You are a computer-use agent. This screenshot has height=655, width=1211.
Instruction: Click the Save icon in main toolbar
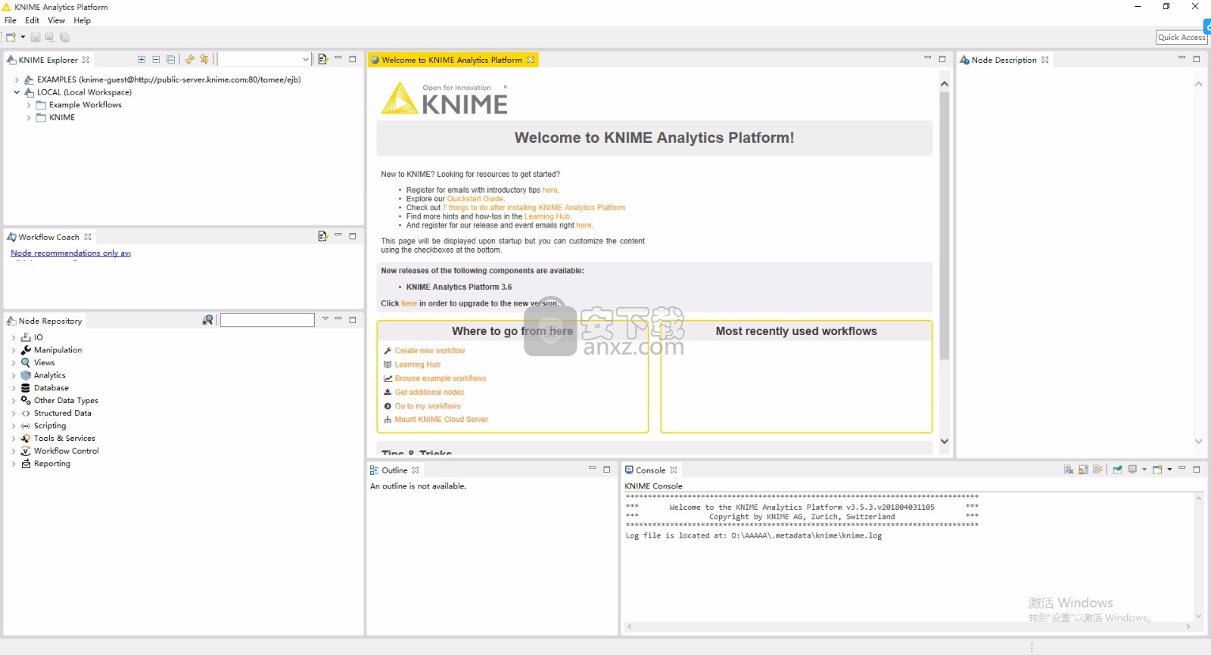[x=36, y=37]
